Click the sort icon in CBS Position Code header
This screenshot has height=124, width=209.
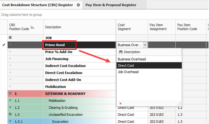coord(32,27)
